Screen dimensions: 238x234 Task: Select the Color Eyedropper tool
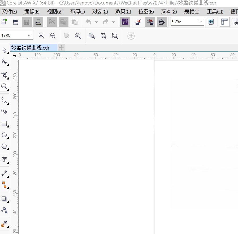pos(4,224)
